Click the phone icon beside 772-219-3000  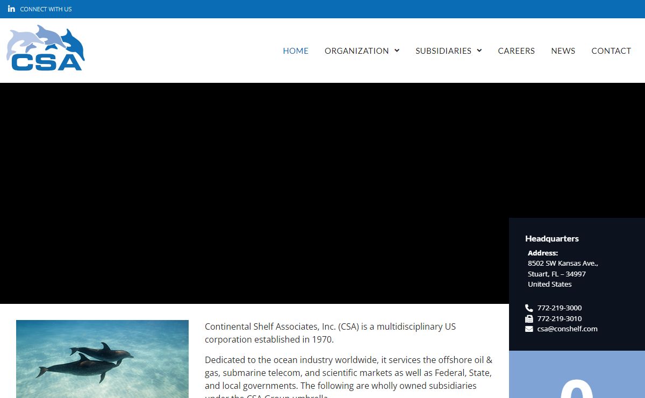[x=529, y=308]
